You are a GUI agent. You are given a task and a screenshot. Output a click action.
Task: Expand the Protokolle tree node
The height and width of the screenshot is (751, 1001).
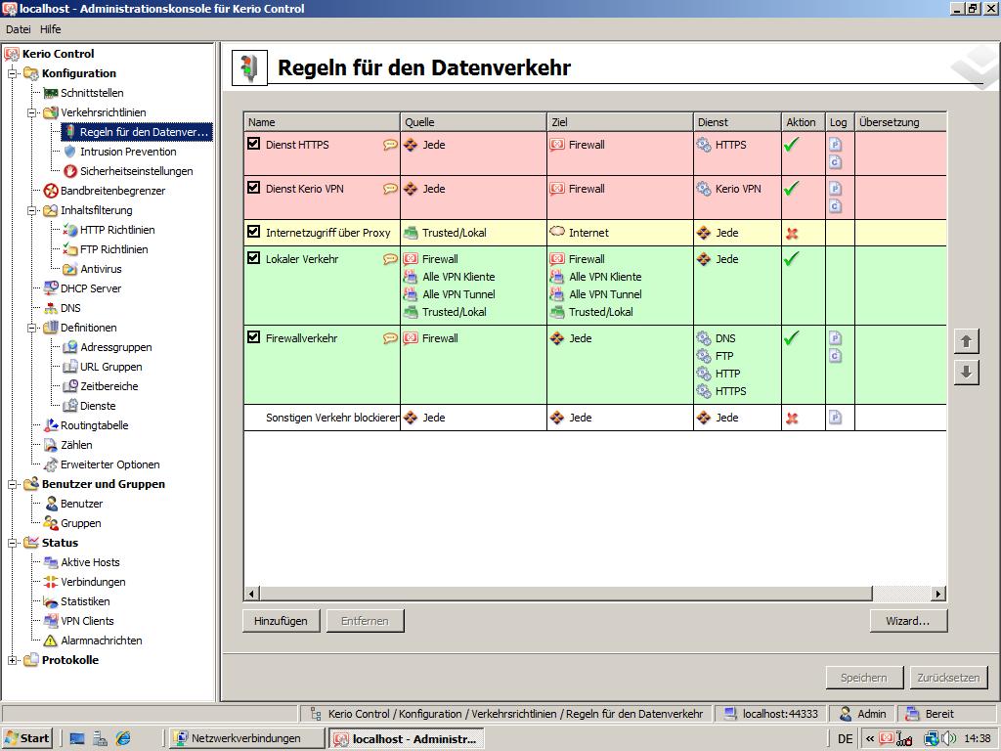click(12, 660)
